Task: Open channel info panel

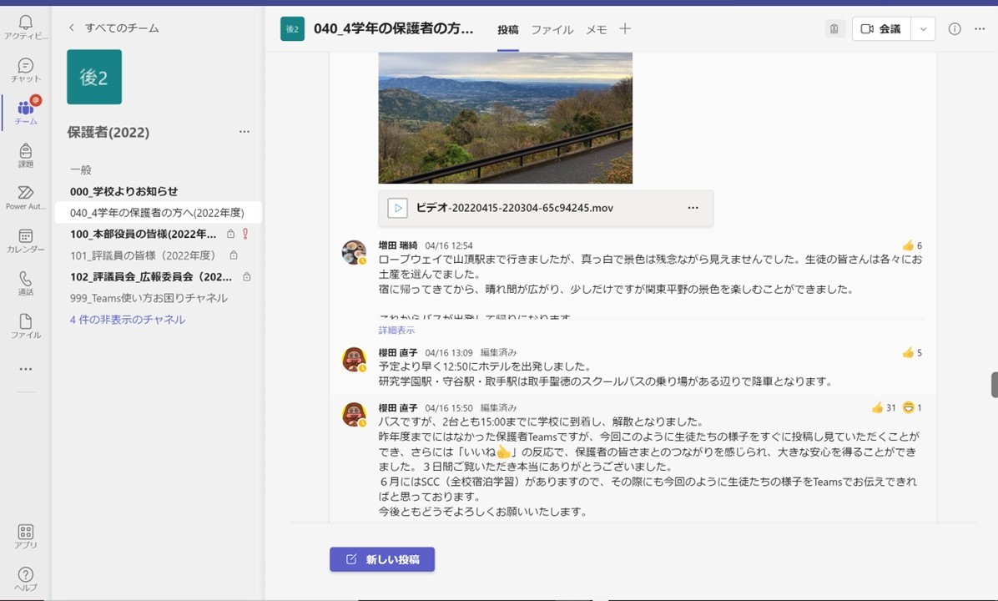Action: pos(954,28)
